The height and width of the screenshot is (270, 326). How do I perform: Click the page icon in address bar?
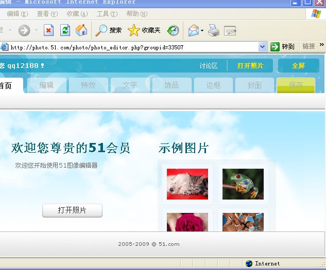tap(4, 47)
